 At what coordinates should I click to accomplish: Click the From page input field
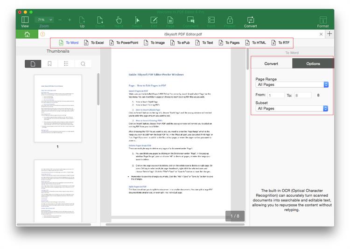tap(276, 95)
